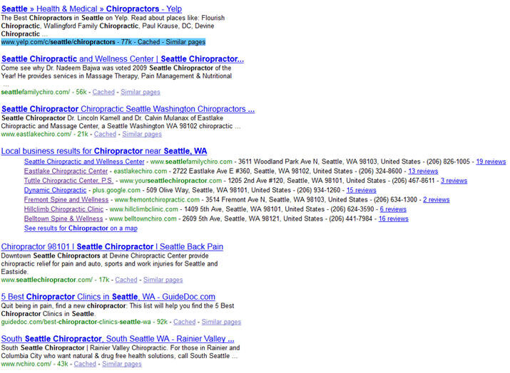Click Cached in highlighted Yelp URL line

click(x=148, y=42)
